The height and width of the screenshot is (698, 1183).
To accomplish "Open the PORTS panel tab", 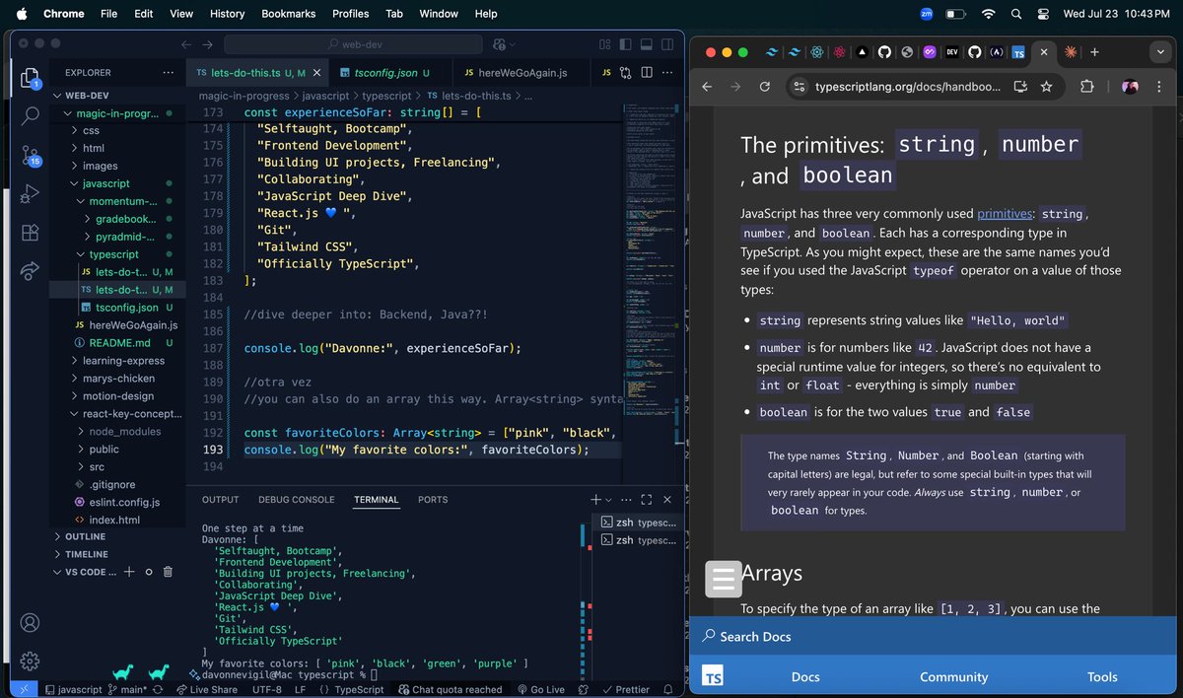I will tap(433, 500).
